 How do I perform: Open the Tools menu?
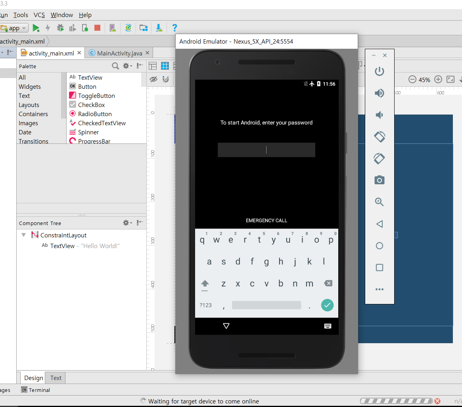tap(21, 15)
